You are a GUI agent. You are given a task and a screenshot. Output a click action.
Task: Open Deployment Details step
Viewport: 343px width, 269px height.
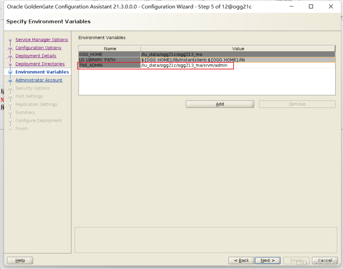click(x=36, y=56)
